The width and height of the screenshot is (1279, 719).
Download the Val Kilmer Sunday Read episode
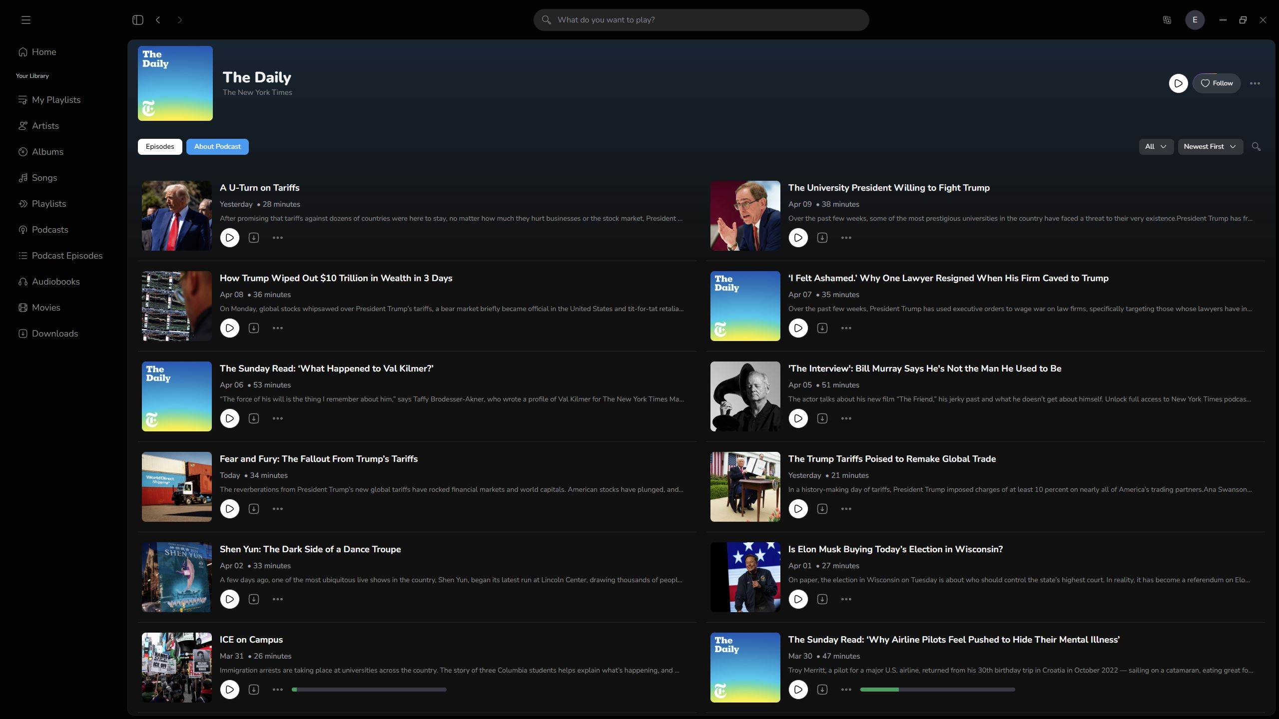click(254, 418)
